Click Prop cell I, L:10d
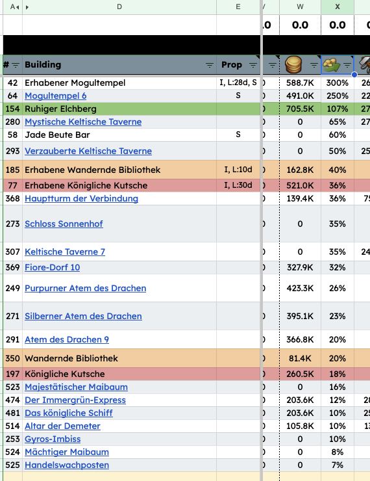The height and width of the screenshot is (481, 370). click(x=238, y=170)
